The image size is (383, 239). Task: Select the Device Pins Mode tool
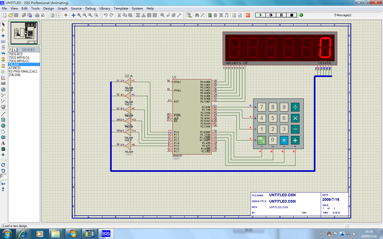click(3, 72)
